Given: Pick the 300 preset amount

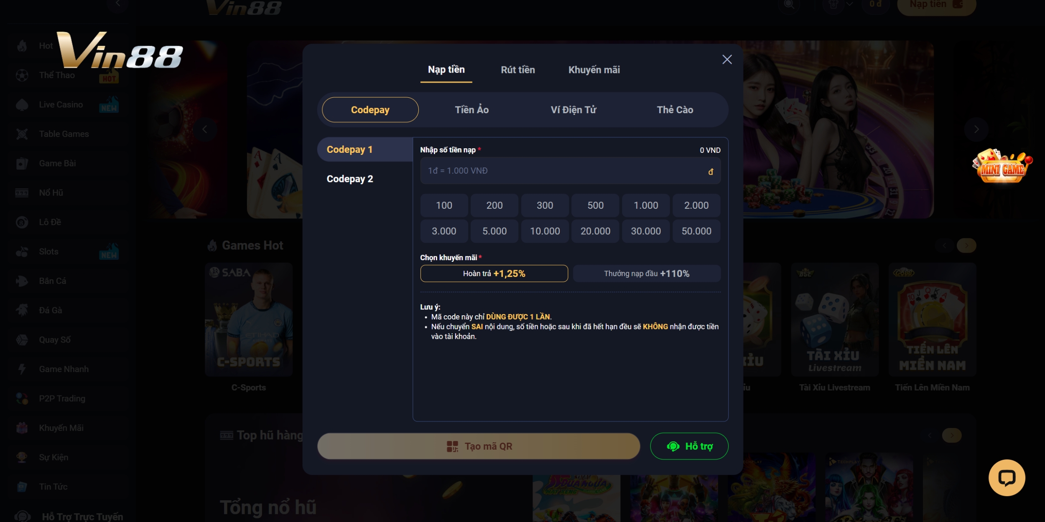Looking at the screenshot, I should (x=545, y=205).
